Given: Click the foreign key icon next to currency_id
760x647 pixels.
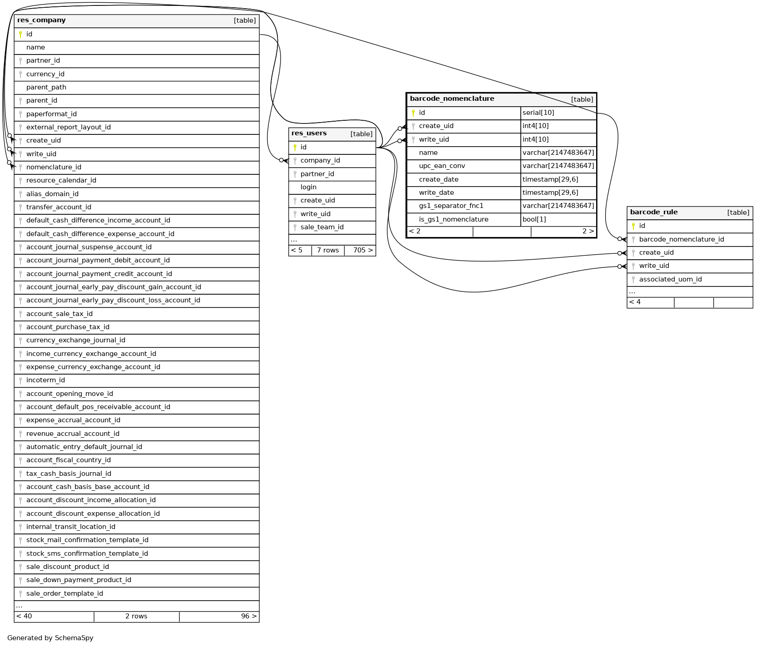Looking at the screenshot, I should tap(20, 74).
